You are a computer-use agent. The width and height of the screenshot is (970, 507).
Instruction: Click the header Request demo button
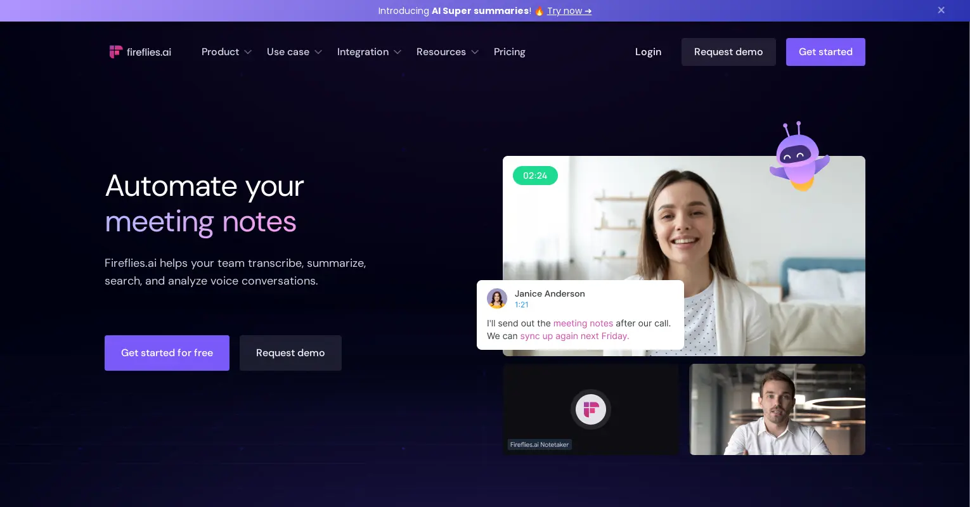728,52
